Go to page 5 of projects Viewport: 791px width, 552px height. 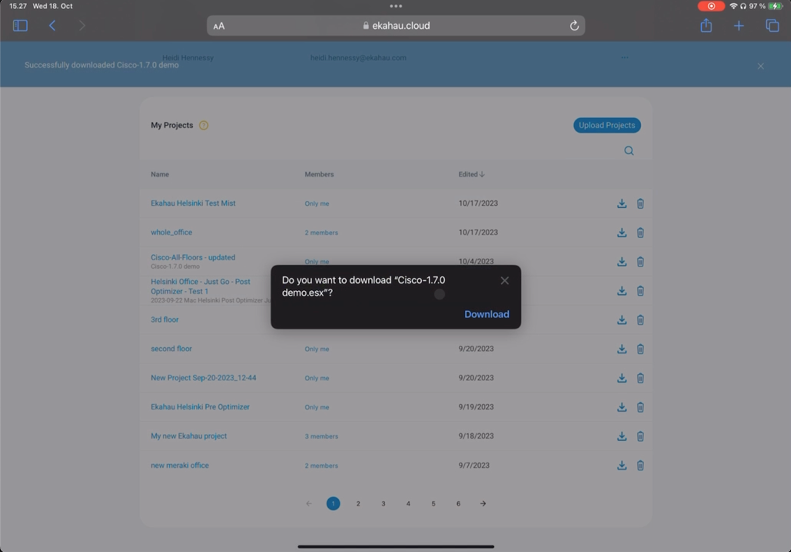coord(434,504)
